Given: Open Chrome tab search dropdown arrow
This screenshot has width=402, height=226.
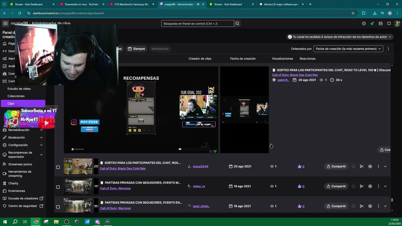Looking at the screenshot, I should coord(4,4).
